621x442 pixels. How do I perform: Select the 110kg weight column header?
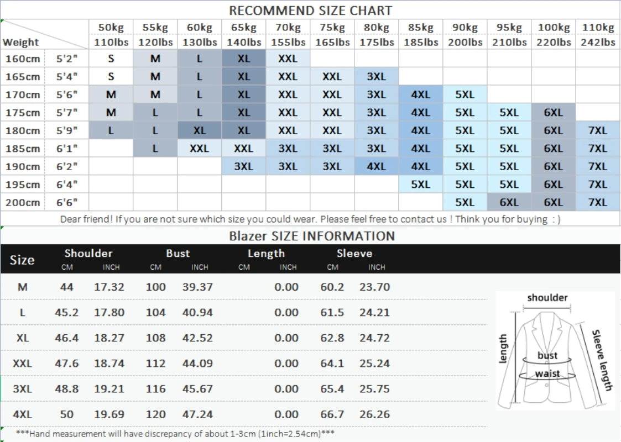[x=597, y=28]
